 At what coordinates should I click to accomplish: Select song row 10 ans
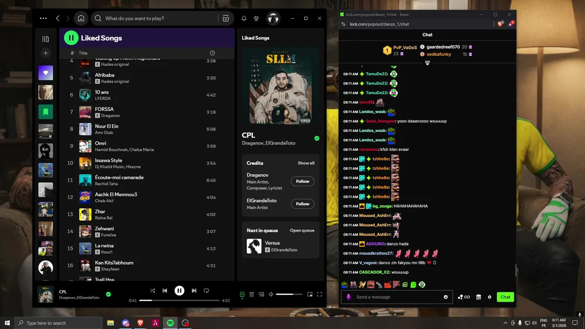pos(147,95)
